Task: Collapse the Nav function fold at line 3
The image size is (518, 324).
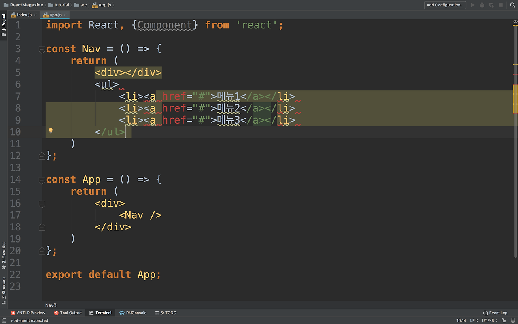Action: (42, 49)
